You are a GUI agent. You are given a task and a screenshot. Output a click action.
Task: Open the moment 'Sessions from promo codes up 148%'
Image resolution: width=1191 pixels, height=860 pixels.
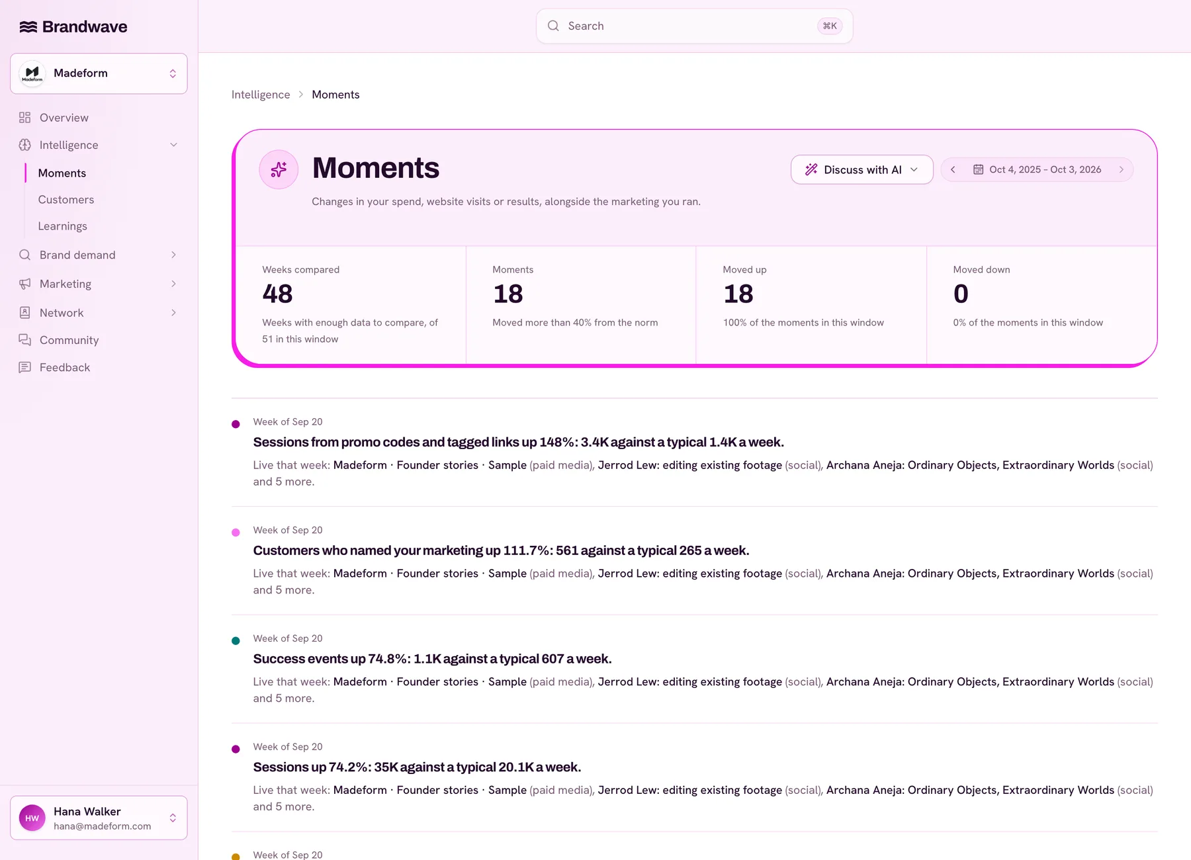tap(518, 442)
